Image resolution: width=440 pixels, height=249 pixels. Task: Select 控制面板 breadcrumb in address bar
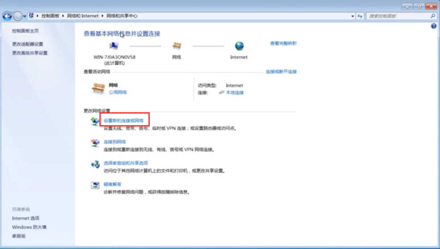tap(50, 16)
